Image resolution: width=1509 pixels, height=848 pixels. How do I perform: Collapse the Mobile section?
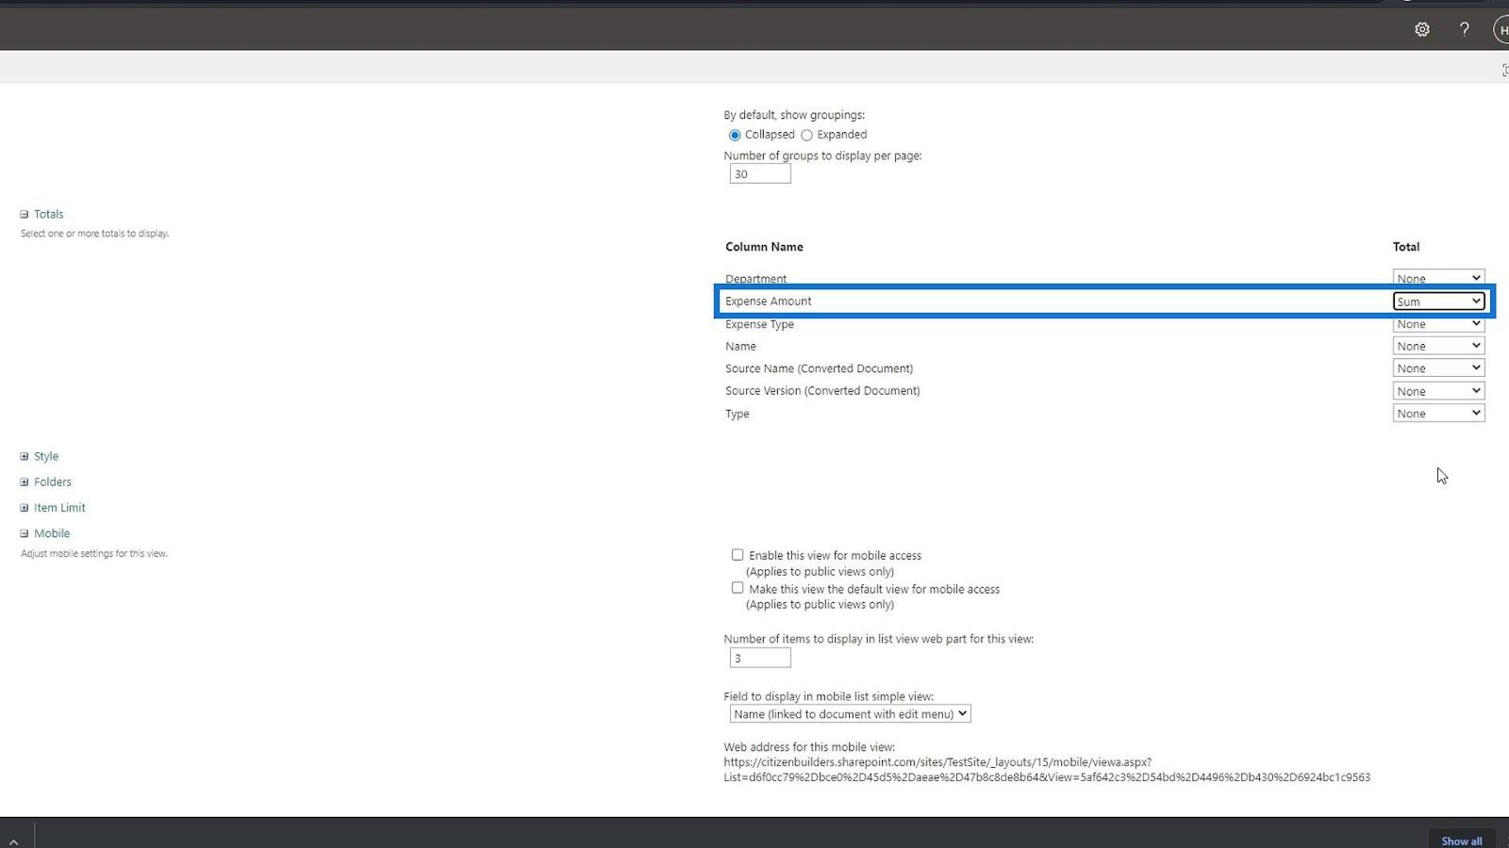coord(25,533)
